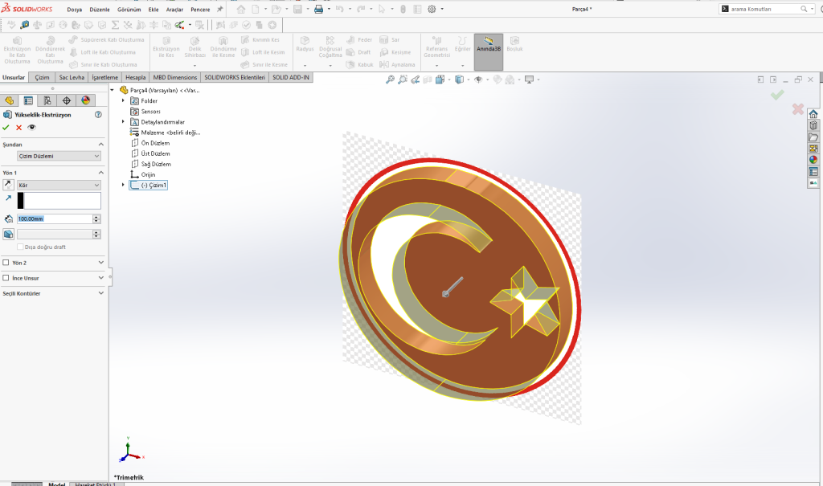Viewport: 823px width, 486px height.
Task: Accept extrusion with green checkmark in property panel
Action: (x=6, y=127)
